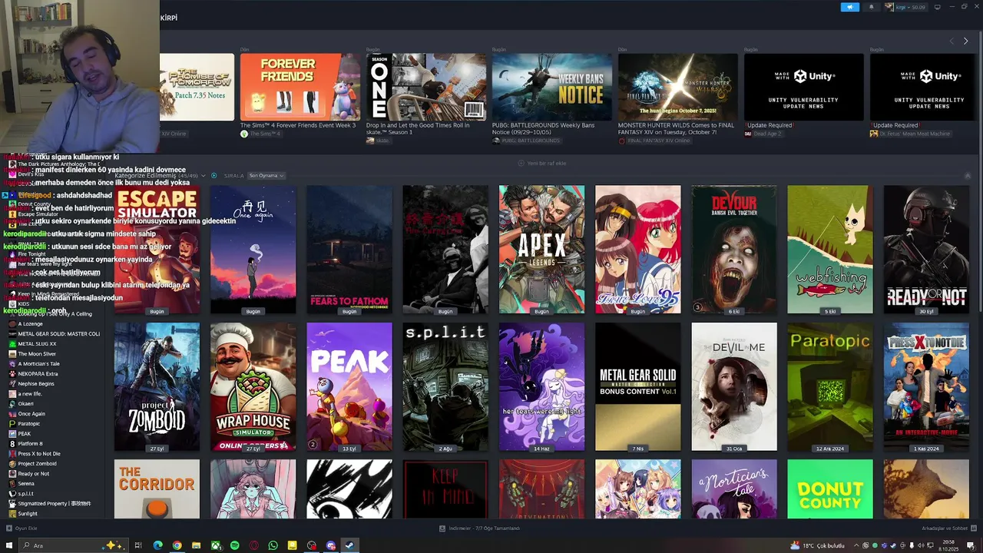Show hidden system tray icons
The height and width of the screenshot is (553, 983).
(856, 545)
